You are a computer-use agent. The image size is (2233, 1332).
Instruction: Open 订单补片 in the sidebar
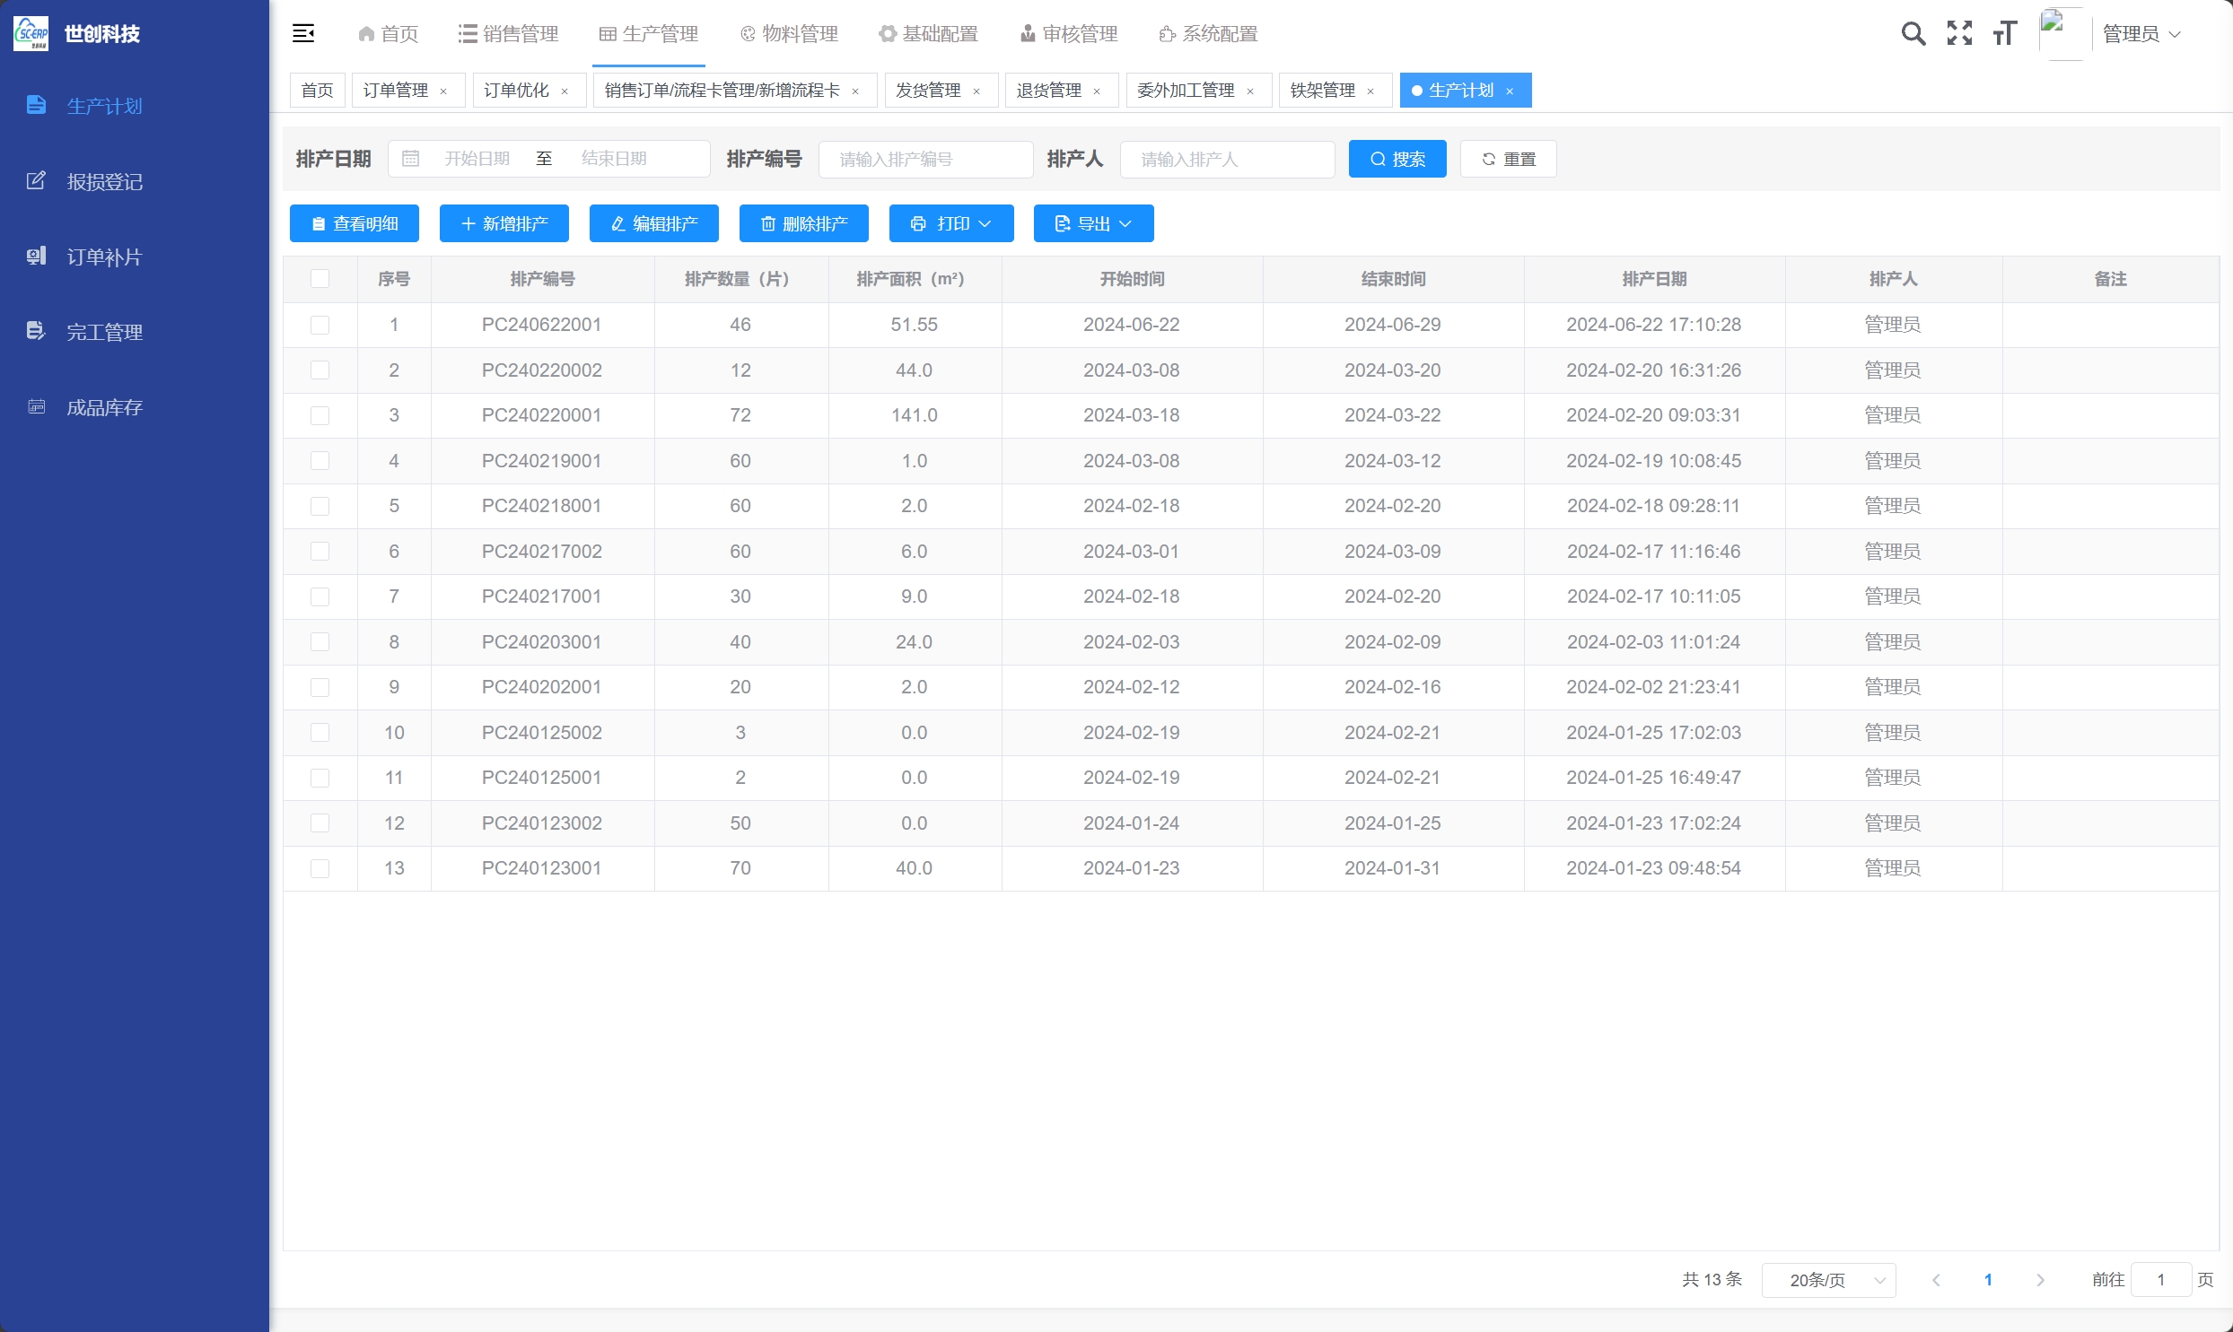[x=135, y=257]
